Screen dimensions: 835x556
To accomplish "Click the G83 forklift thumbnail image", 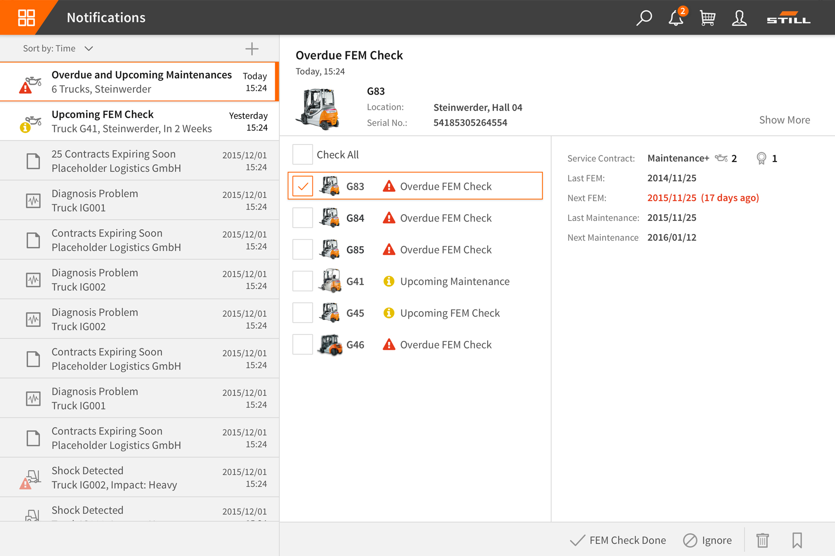I will click(x=318, y=108).
